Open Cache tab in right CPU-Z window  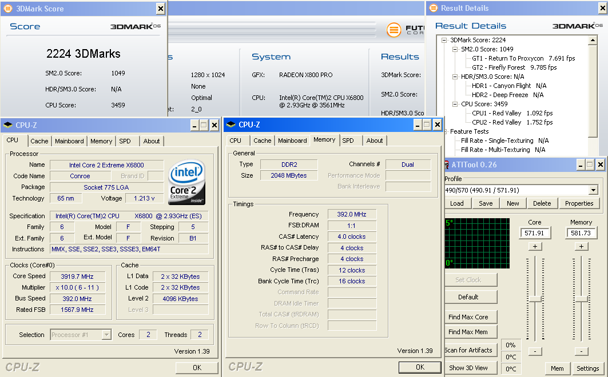tap(262, 141)
